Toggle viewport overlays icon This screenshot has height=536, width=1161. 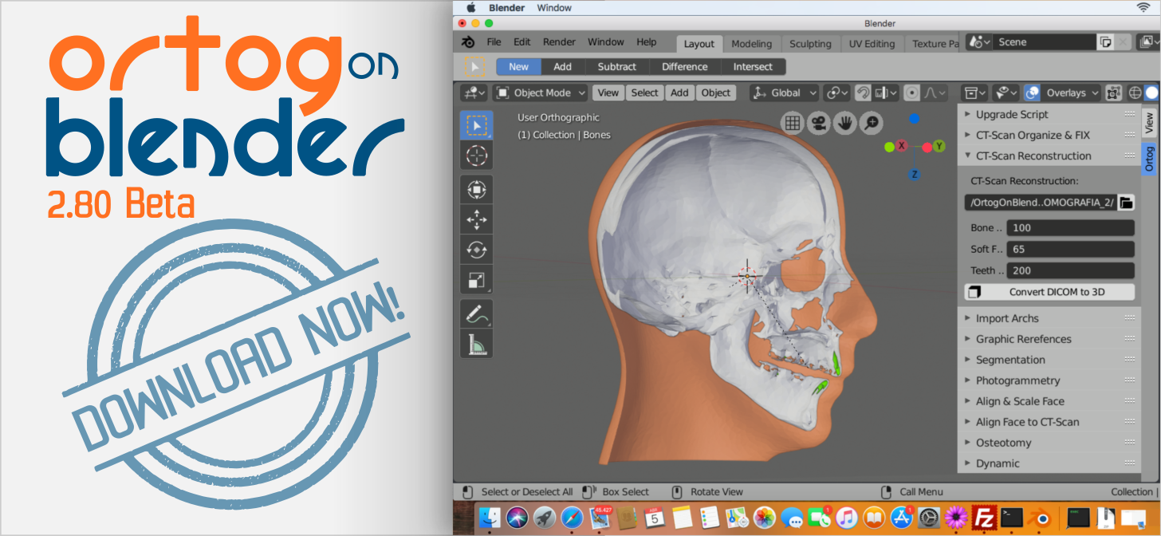pos(1032,93)
